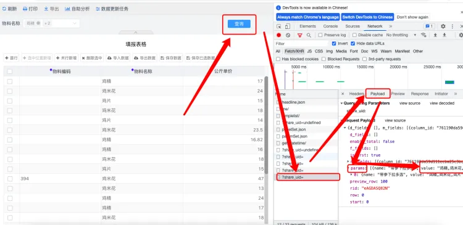The image size is (463, 225).
Task: Open 数据更新任务 settings icon
Action: (x=98, y=9)
